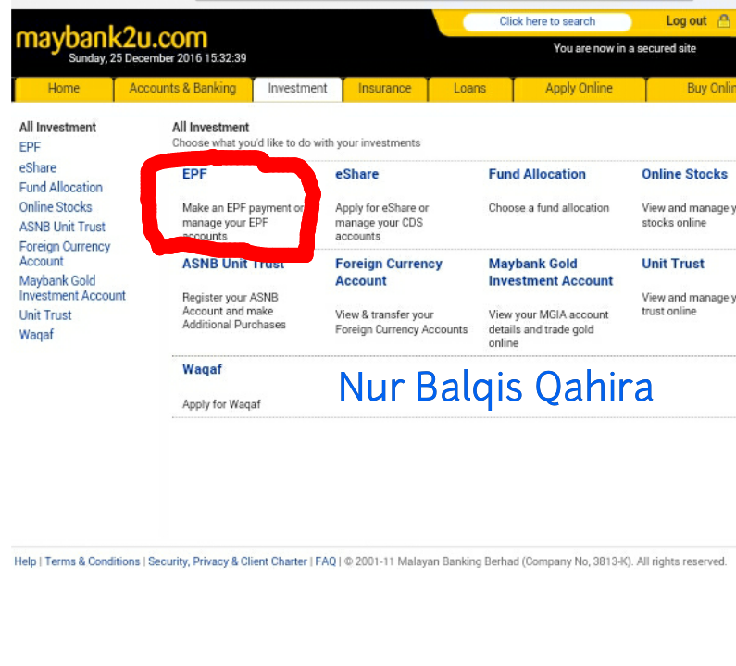Viewport: 736px width, 666px height.
Task: Open the Buy Online tab
Action: coord(692,89)
